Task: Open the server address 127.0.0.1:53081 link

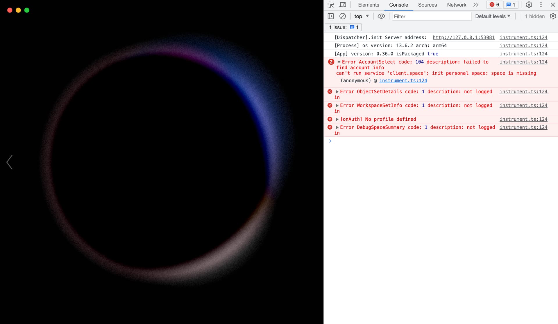Action: [463, 37]
